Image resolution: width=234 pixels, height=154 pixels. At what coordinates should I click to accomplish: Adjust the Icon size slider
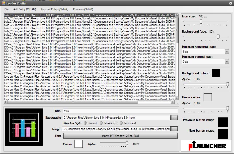[x=201, y=21]
